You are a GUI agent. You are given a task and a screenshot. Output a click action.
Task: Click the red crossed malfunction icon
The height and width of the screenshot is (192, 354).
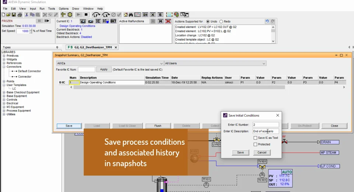click(x=168, y=21)
